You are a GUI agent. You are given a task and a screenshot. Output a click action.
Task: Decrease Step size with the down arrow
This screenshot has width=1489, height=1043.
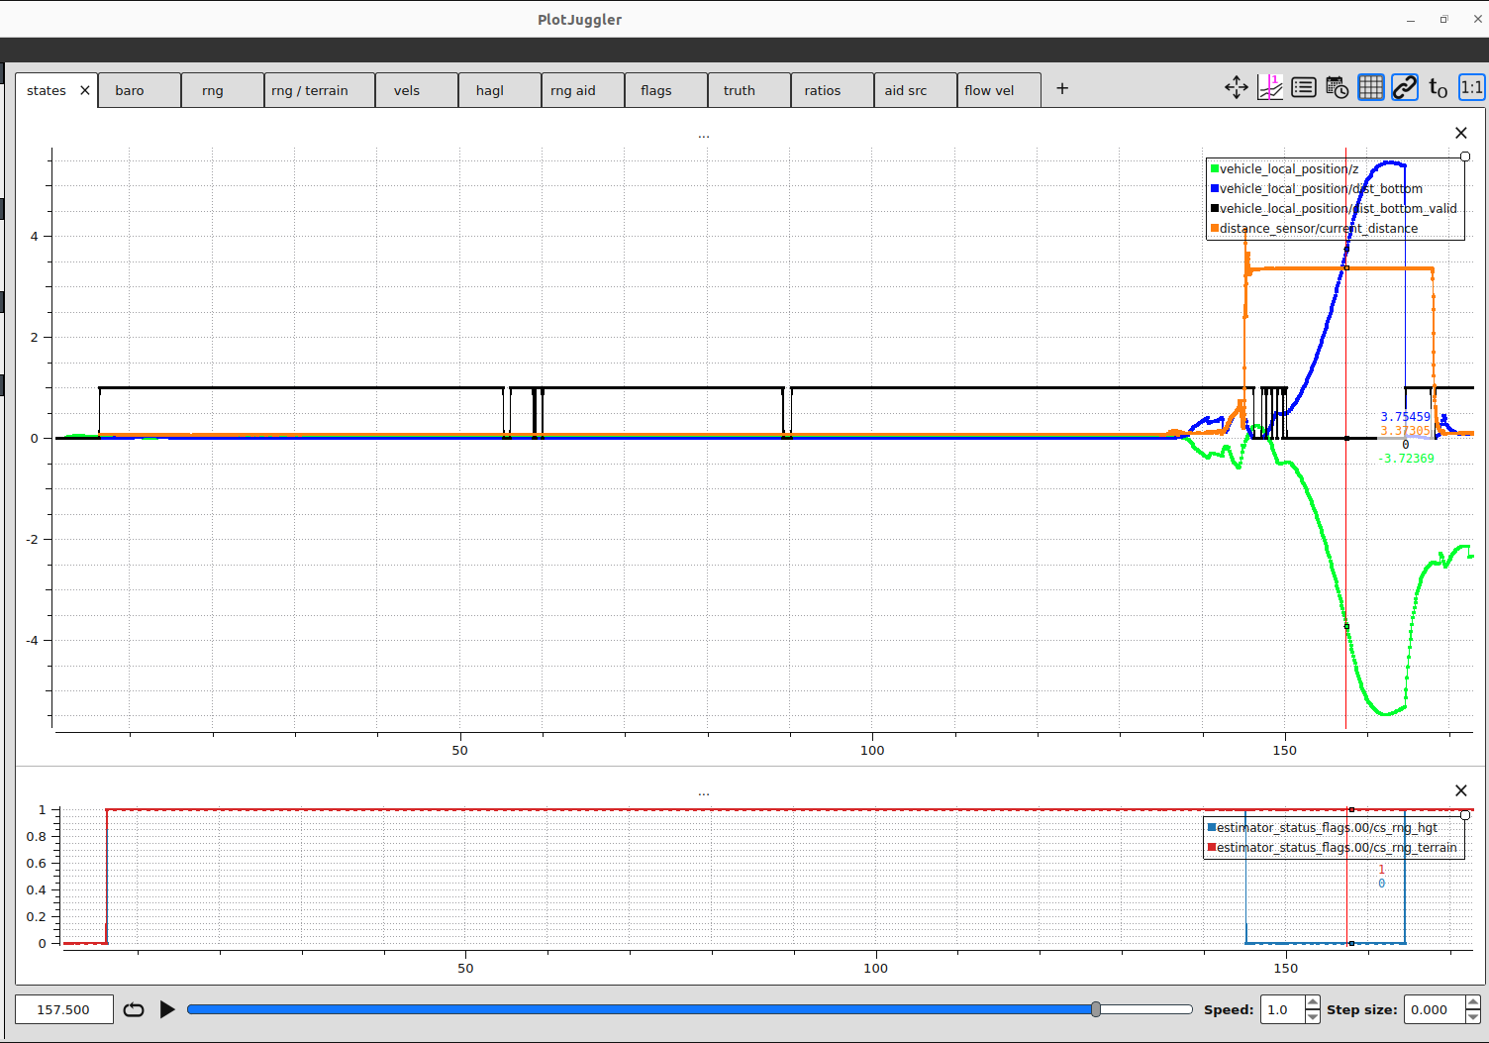click(x=1473, y=1017)
